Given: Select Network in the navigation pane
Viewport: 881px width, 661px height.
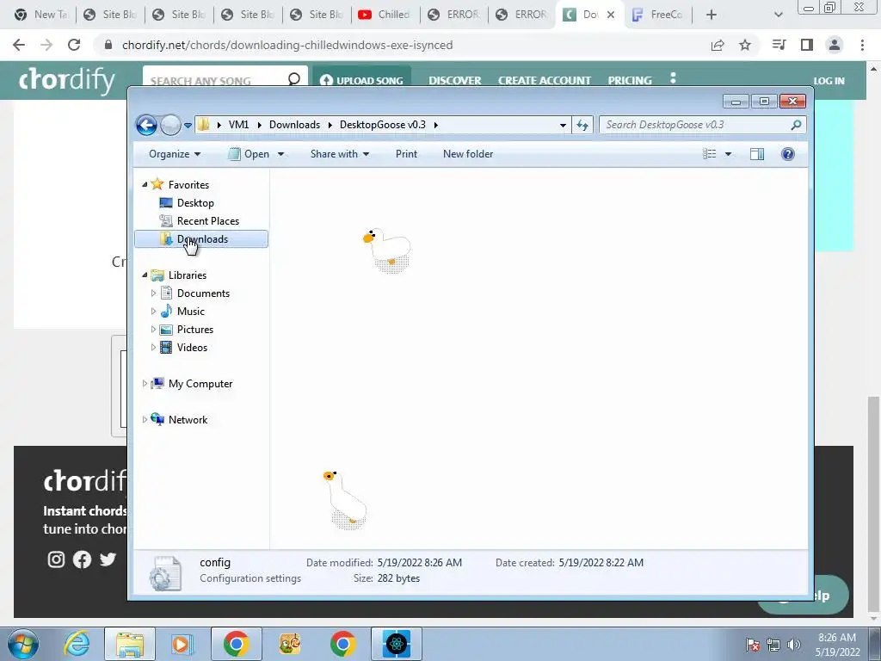Looking at the screenshot, I should 187,419.
